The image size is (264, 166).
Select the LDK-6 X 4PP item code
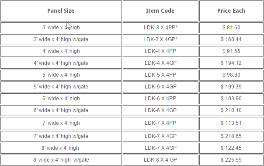(x=160, y=99)
